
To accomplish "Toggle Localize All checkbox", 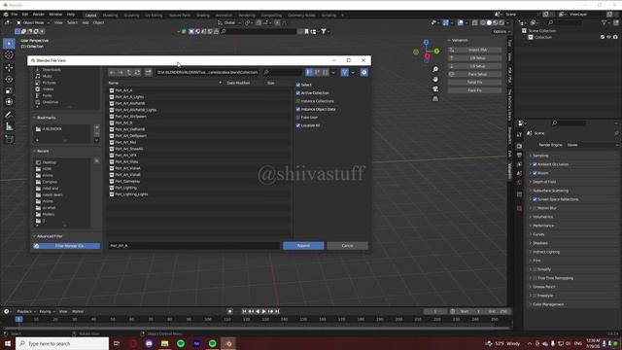I will tap(298, 125).
